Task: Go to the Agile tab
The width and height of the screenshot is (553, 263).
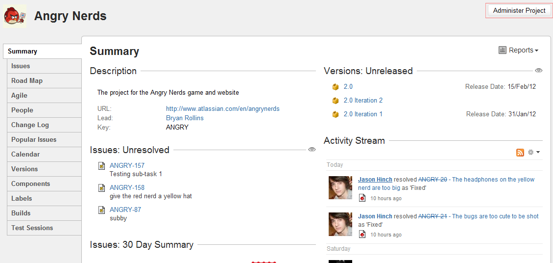Action: click(x=44, y=96)
